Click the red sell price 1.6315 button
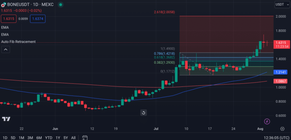 pos(9,19)
